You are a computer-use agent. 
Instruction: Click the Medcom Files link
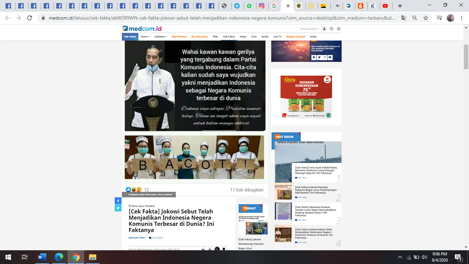[137, 238]
